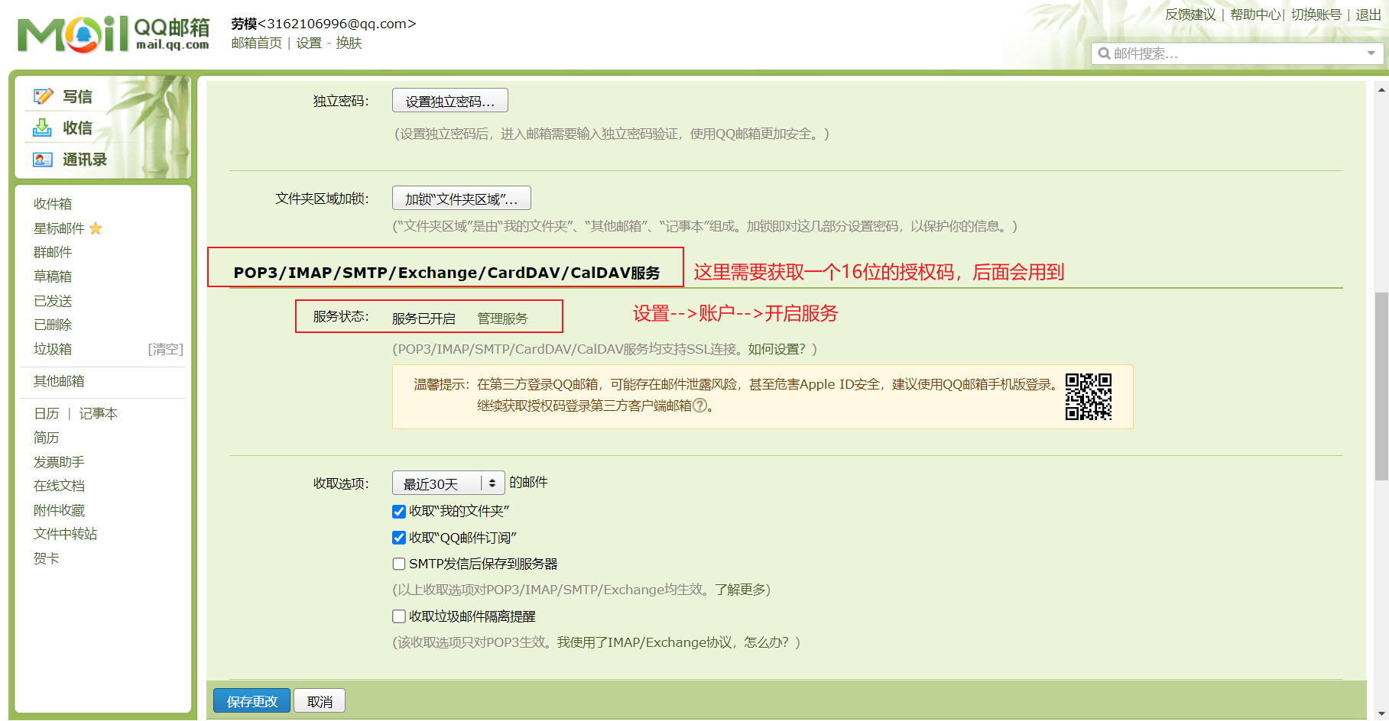1389x721 pixels.
Task: Click 取消 button
Action: tap(320, 701)
